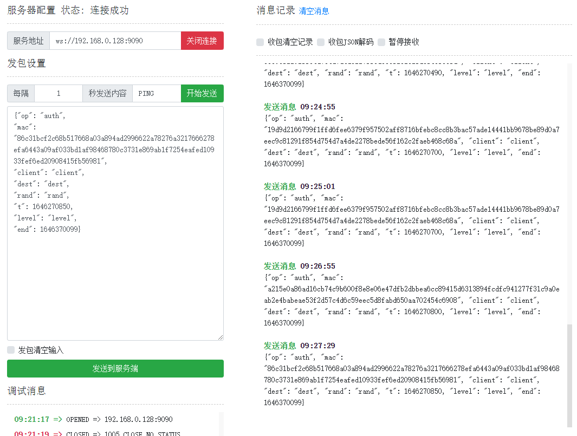Click the 清空消息 clear messages link
The height and width of the screenshot is (436, 577).
pos(314,10)
